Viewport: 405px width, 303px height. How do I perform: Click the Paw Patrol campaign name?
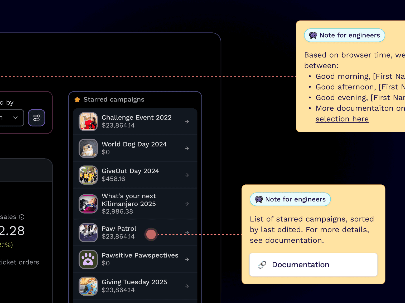(119, 229)
